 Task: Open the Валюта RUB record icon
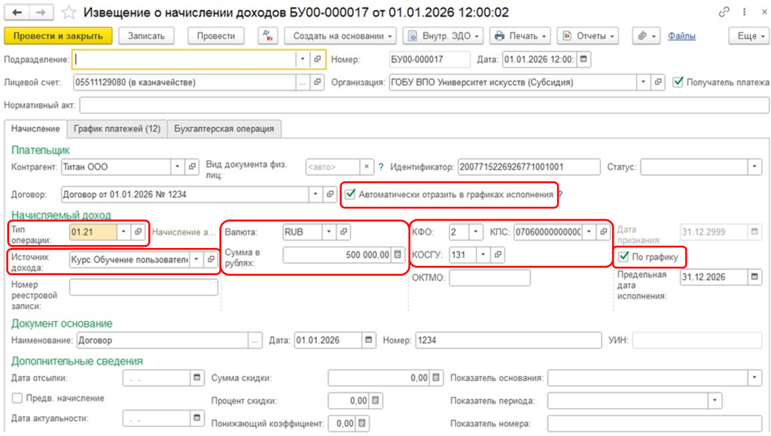(x=343, y=232)
